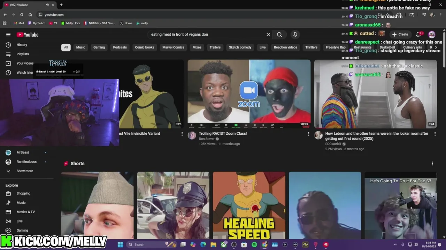Open the Shorts shelf options menu

432,164
